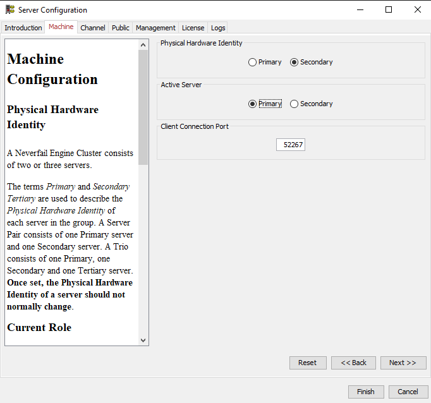Set Physical Hardware Identity to Secondary
The width and height of the screenshot is (431, 403).
pyautogui.click(x=311, y=62)
